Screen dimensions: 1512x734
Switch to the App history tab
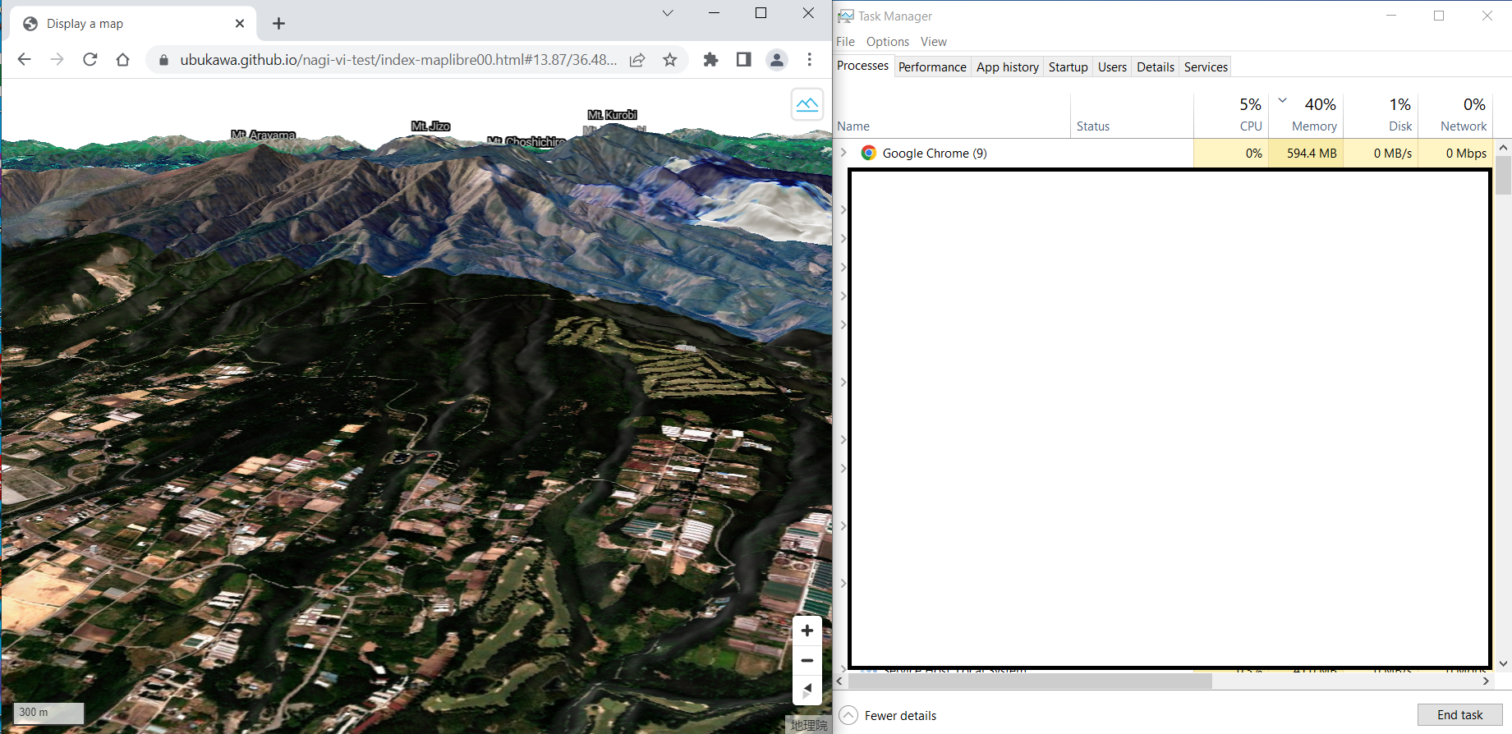coord(1008,67)
